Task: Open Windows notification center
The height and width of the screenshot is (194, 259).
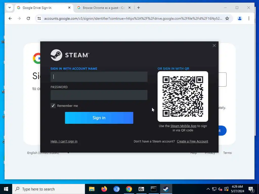Action: click(251, 189)
